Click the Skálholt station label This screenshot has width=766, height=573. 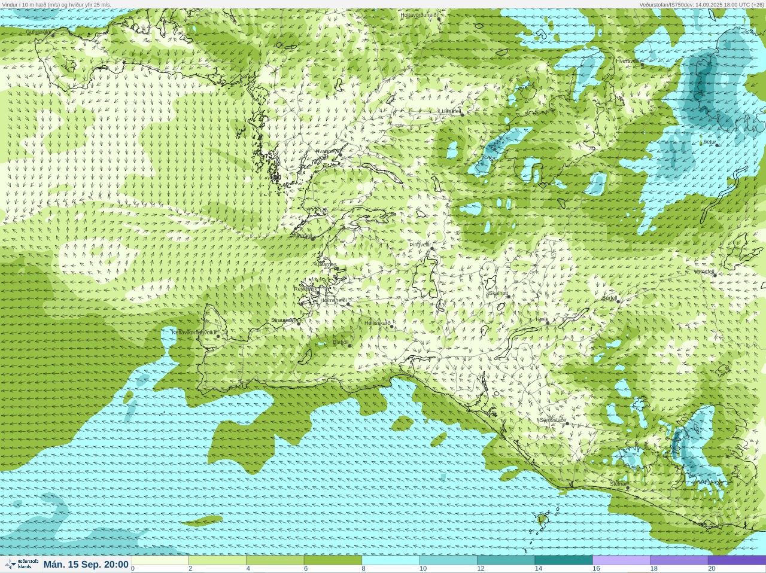(498, 293)
